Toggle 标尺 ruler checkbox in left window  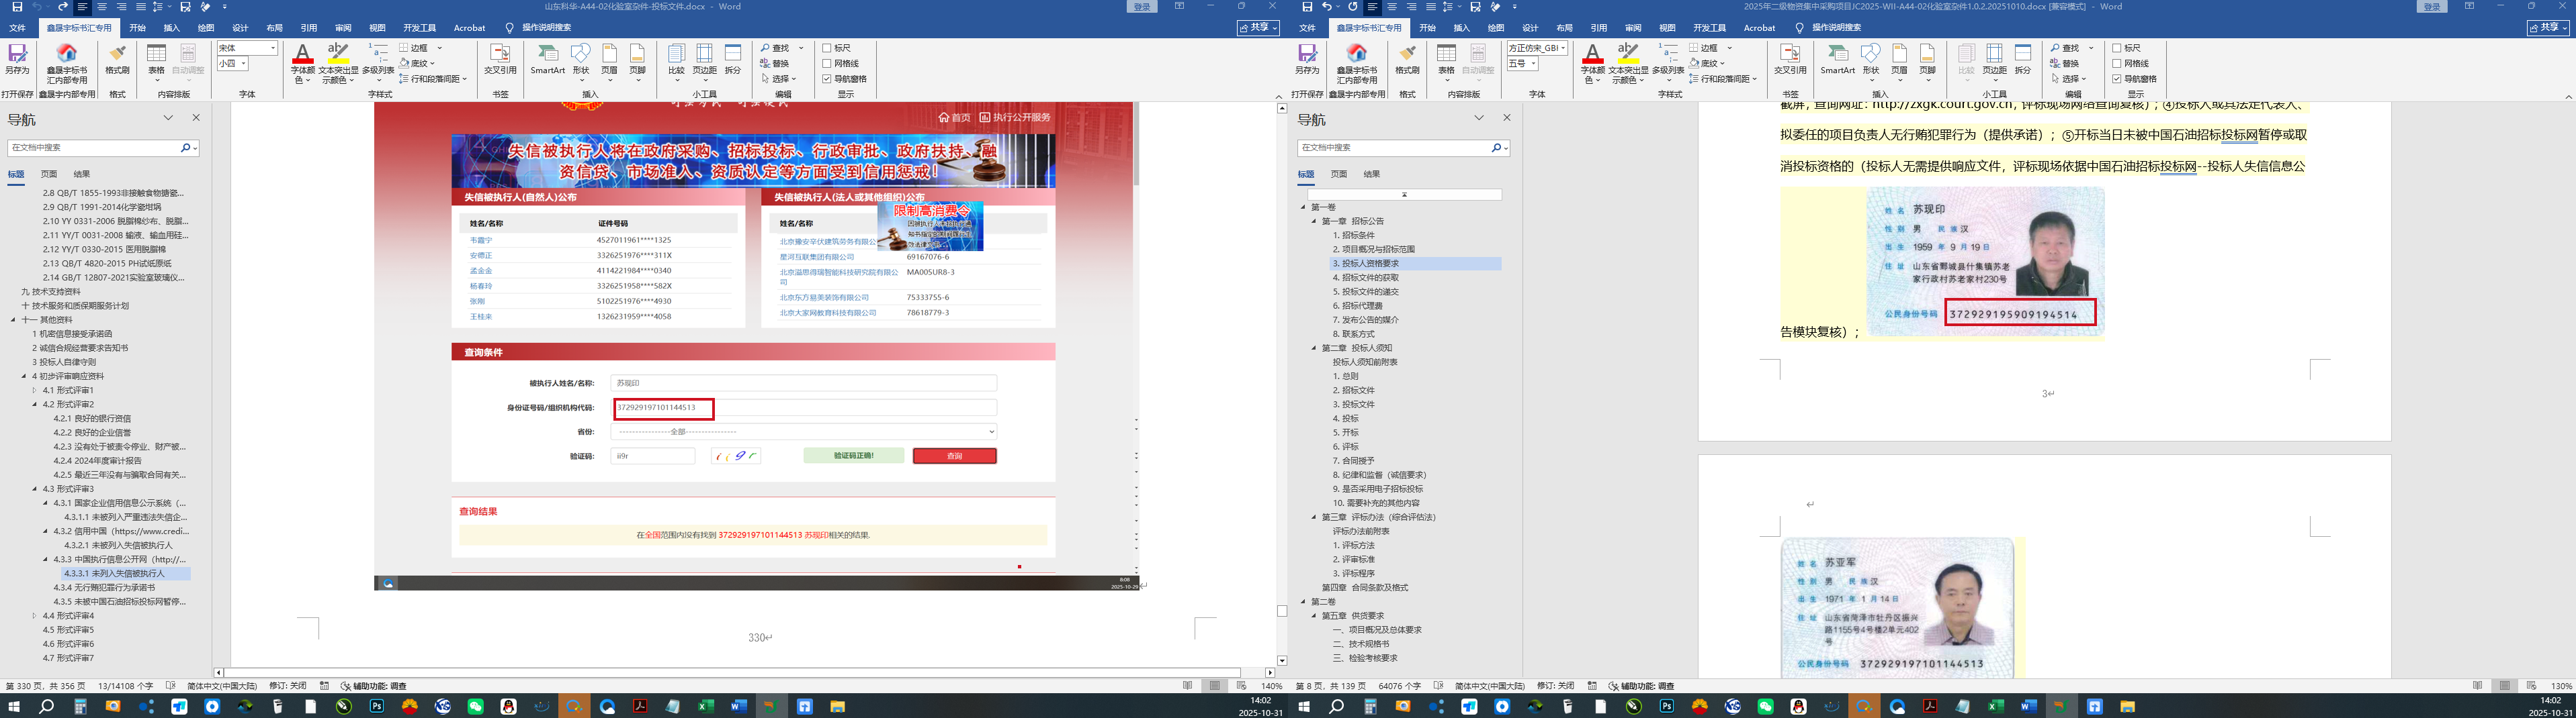pos(827,48)
